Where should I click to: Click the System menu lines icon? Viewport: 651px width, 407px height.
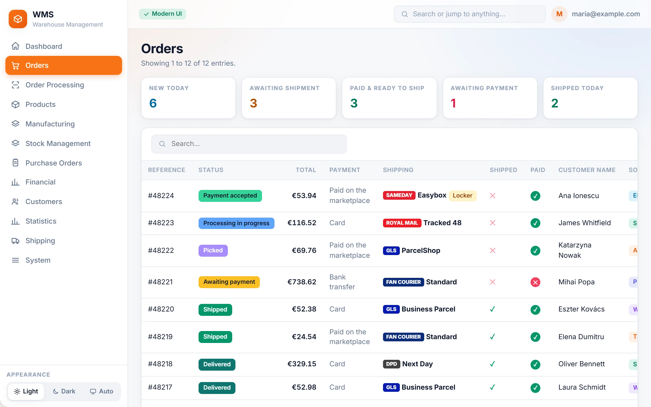pyautogui.click(x=15, y=260)
